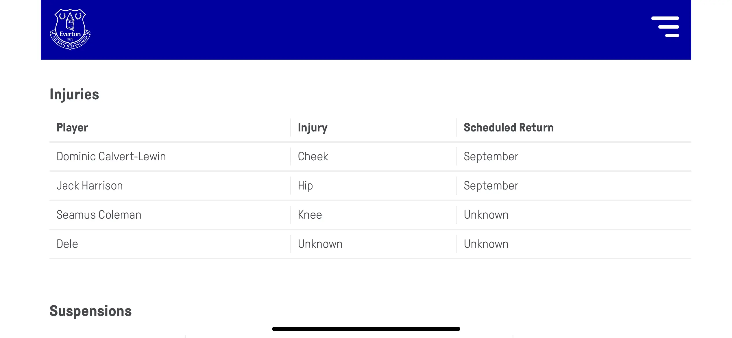Viewport: 732px width, 338px height.
Task: Click the Scheduled Return column header
Action: tap(509, 127)
